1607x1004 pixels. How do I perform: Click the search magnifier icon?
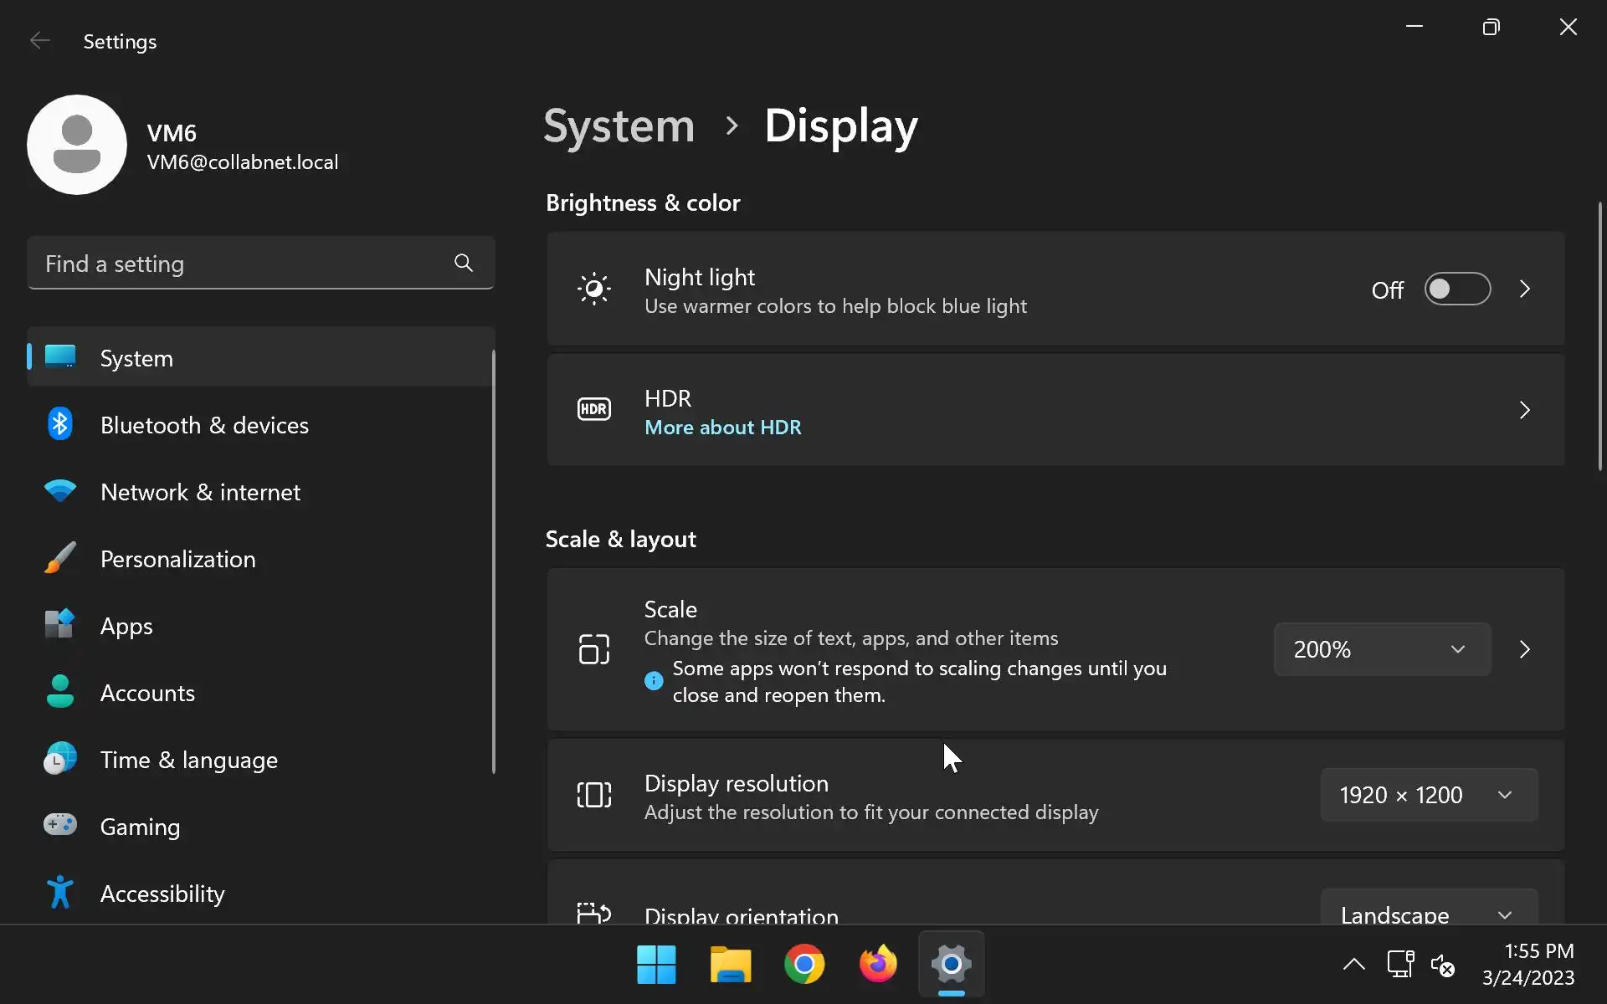(x=463, y=264)
